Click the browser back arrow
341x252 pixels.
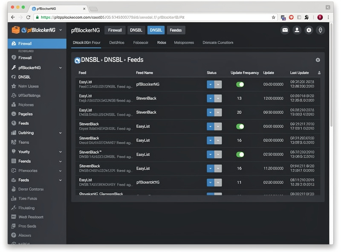click(13, 17)
